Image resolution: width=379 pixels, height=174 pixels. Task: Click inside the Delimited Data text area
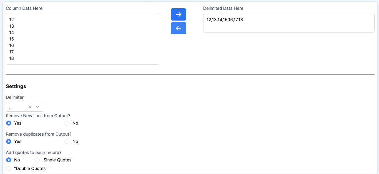(x=289, y=26)
